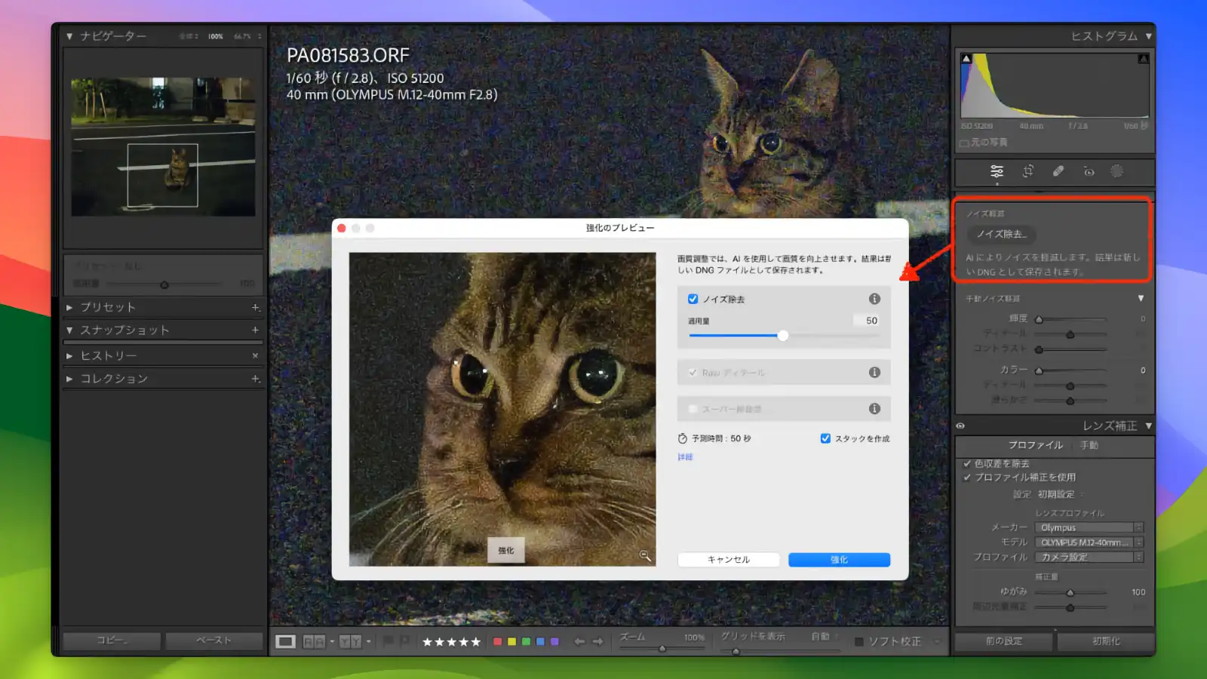This screenshot has height=679, width=1207.
Task: Click the next photo arrow icon
Action: pos(597,641)
